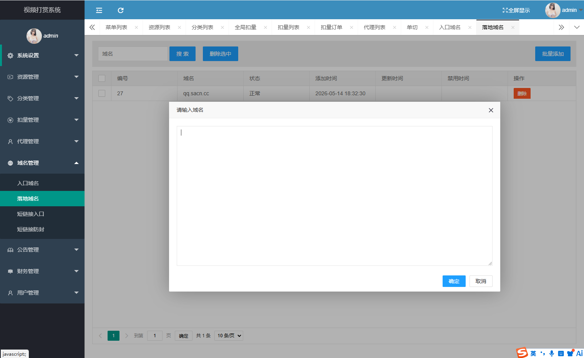
Task: Click the 分类管理 tag icon
Action: [x=10, y=99]
